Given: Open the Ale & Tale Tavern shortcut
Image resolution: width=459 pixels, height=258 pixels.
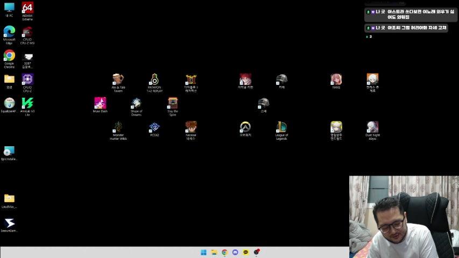Looking at the screenshot, I should pos(118,80).
